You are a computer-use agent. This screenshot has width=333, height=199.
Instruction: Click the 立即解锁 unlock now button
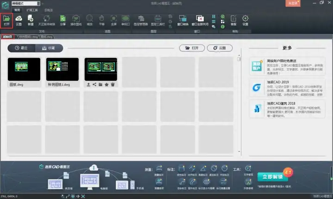coord(273,177)
